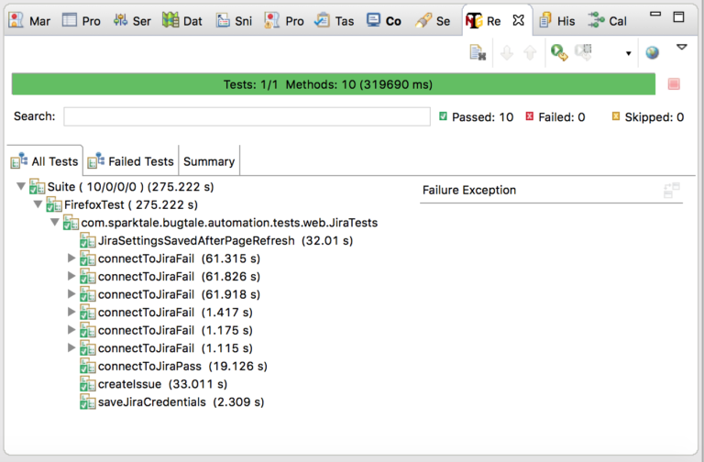The width and height of the screenshot is (704, 462).
Task: Click the Failure Exception header
Action: tap(469, 191)
